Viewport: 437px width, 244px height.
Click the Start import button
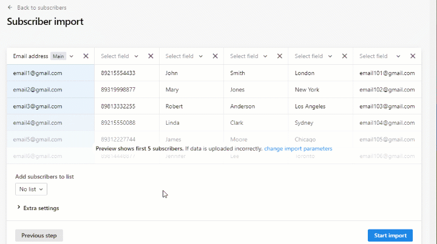coord(390,236)
